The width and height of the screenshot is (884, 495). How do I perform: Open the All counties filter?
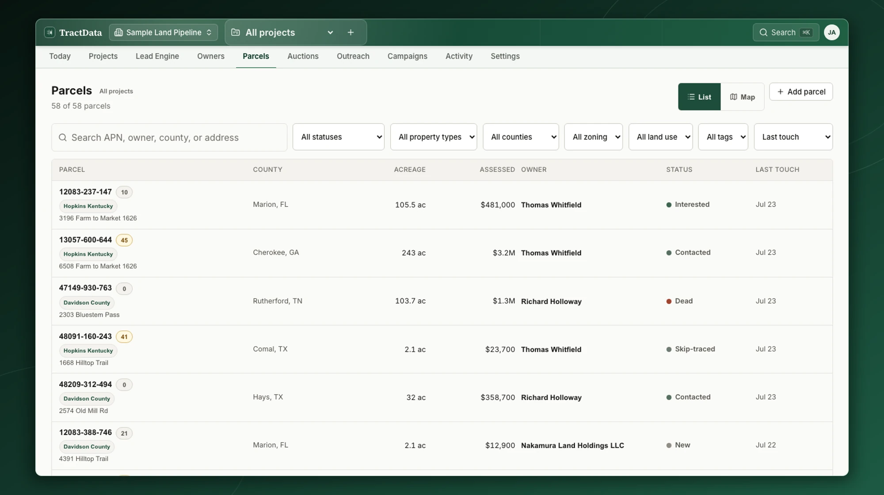tap(521, 137)
